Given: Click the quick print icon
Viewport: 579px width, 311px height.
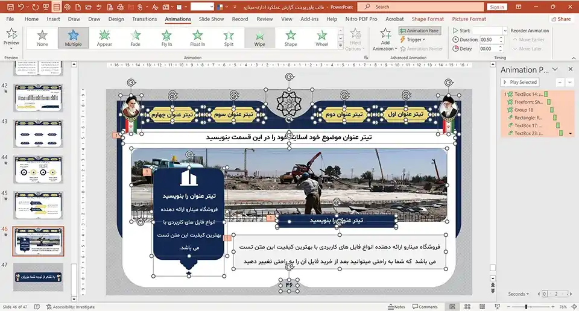Looking at the screenshot, I should click(x=120, y=7).
